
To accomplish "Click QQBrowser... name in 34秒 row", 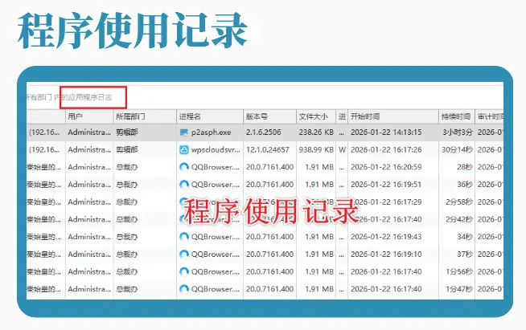I will click(x=216, y=237).
